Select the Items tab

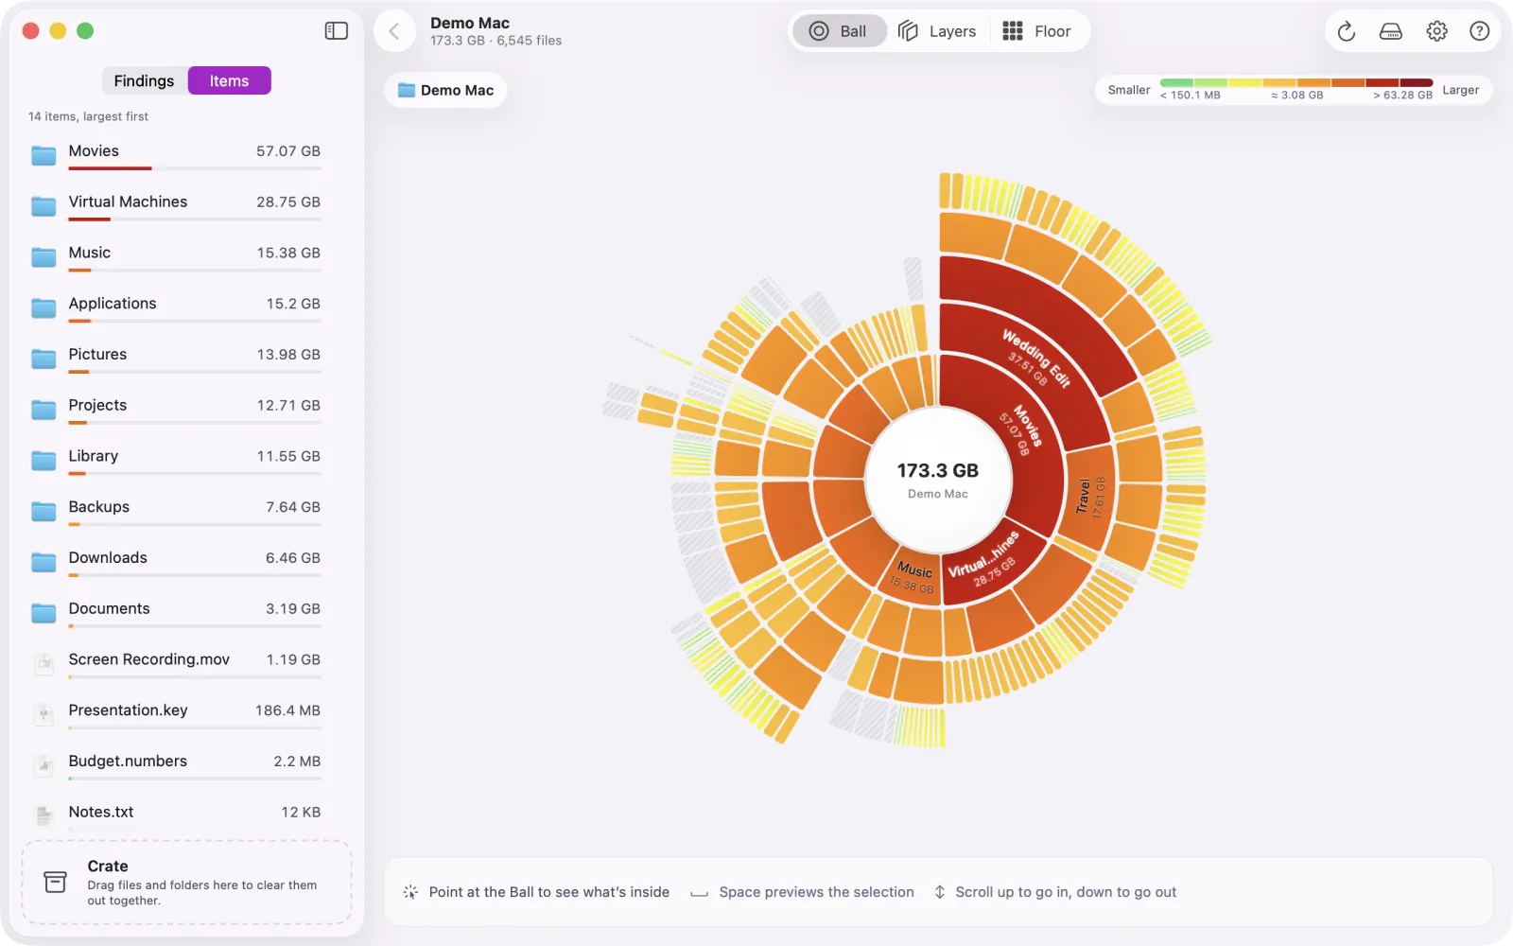pos(229,80)
